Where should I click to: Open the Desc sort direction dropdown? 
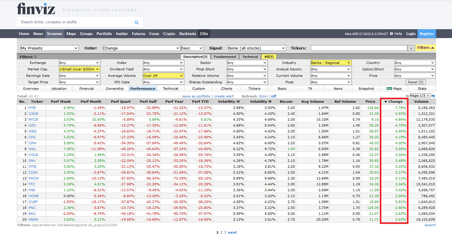coord(192,48)
